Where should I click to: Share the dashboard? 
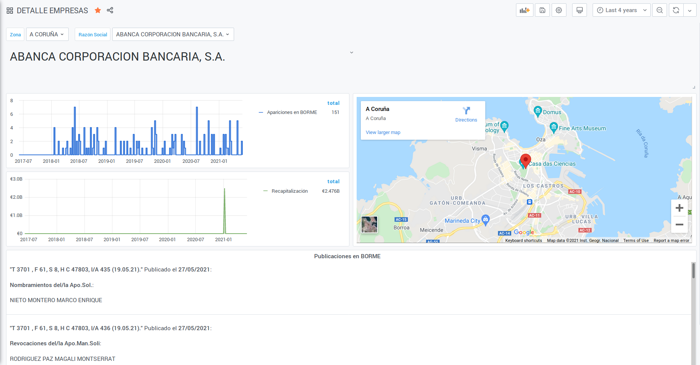[x=110, y=10]
